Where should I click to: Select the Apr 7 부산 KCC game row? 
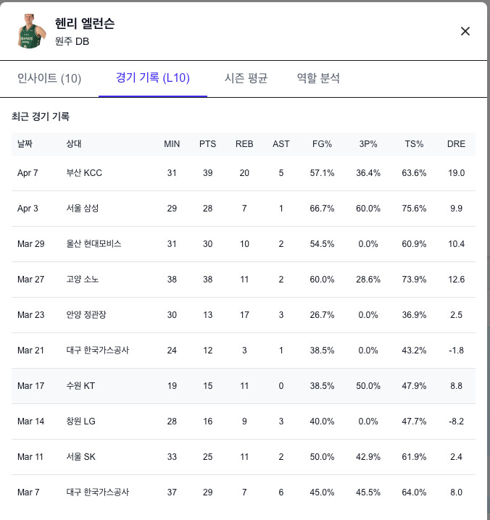tap(244, 173)
